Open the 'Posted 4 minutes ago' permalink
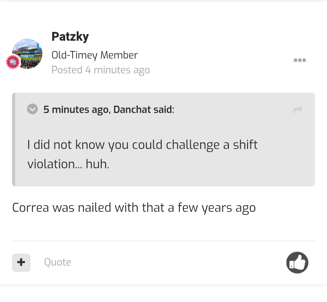 click(101, 70)
